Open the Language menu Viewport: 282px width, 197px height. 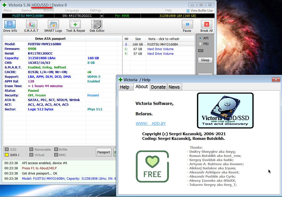(72, 10)
